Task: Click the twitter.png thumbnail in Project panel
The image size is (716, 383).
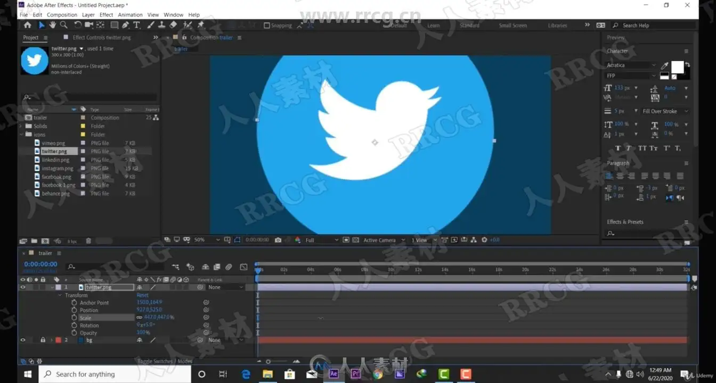Action: [x=34, y=60]
